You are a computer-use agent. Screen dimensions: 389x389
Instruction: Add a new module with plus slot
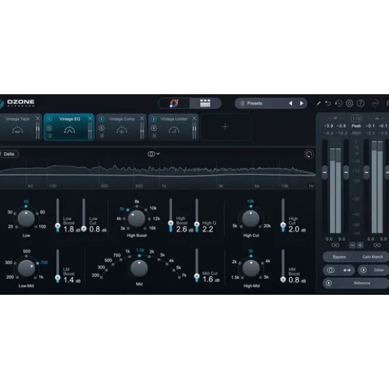point(225,127)
